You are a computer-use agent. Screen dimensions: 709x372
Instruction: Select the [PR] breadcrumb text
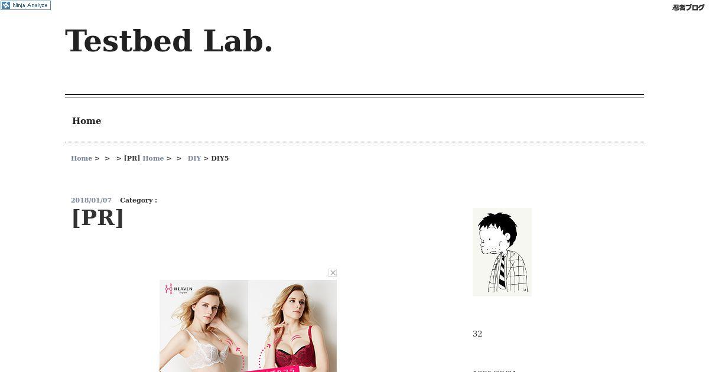click(x=132, y=158)
